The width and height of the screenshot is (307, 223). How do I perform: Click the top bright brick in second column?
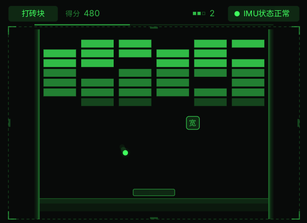[x=97, y=43]
